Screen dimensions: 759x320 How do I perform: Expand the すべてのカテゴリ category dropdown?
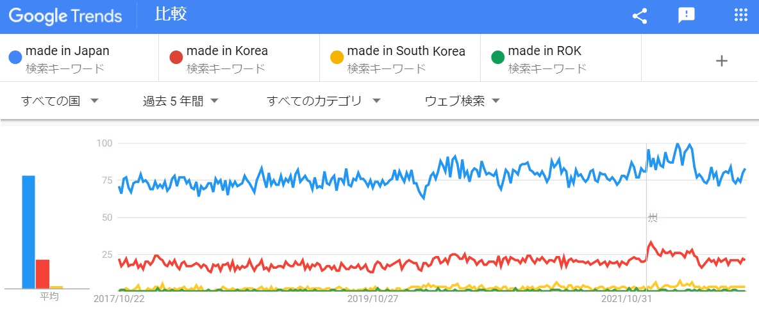coord(324,101)
